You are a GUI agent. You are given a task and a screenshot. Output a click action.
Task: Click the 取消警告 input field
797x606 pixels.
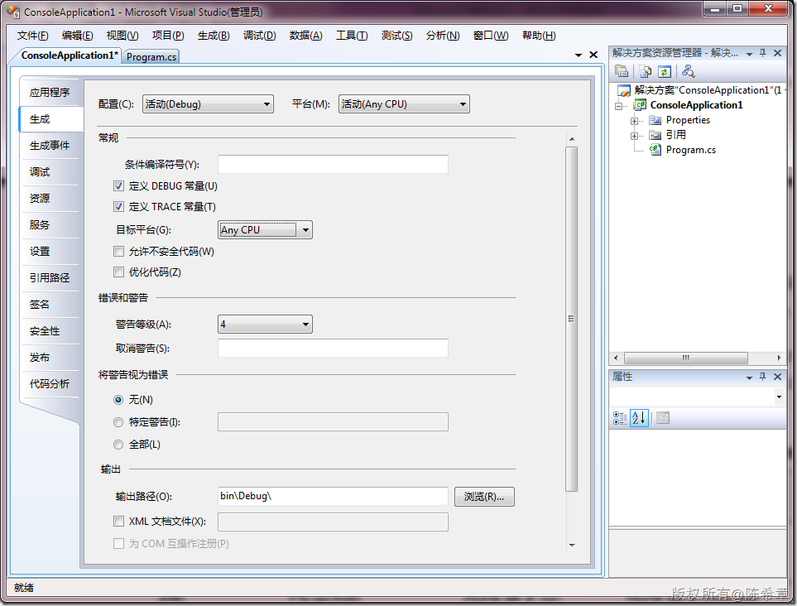[x=333, y=349]
